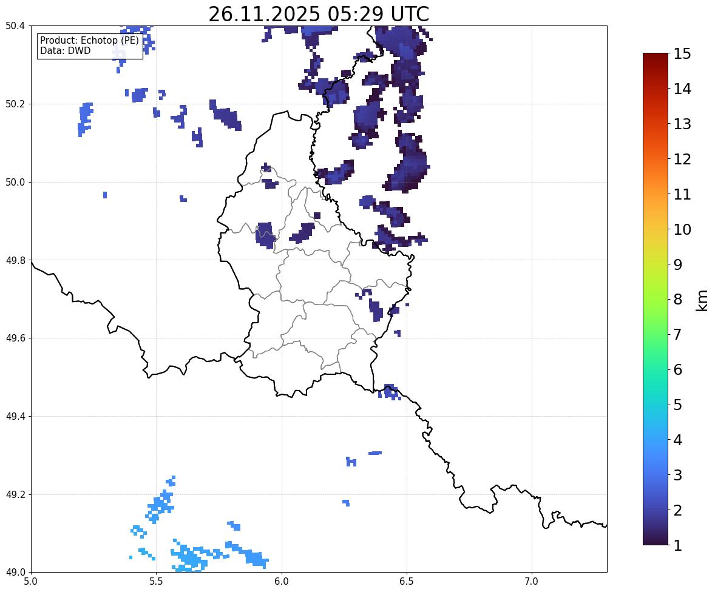The width and height of the screenshot is (715, 592).
Task: Click the colorbar tick label 3
Action: 678,475
